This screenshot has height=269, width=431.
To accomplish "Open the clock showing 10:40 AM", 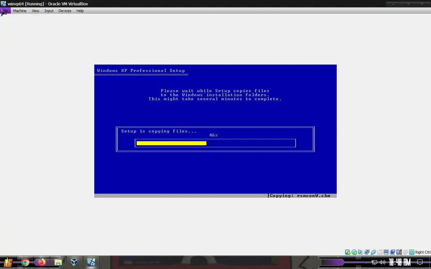I will tap(400, 262).
